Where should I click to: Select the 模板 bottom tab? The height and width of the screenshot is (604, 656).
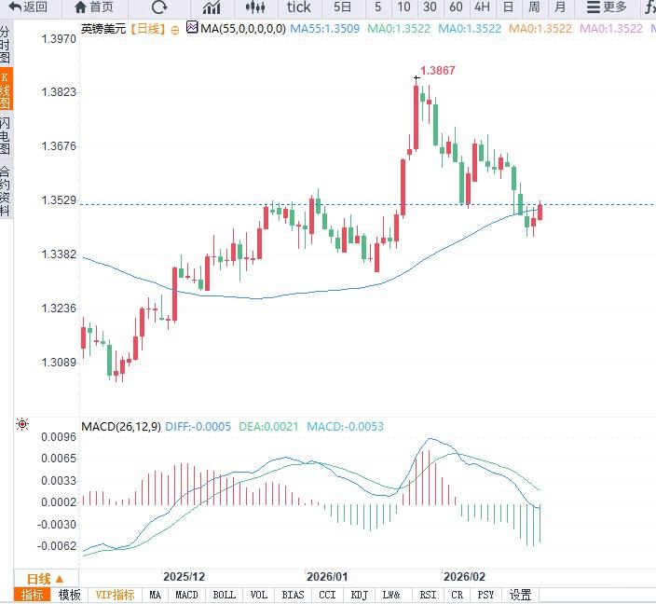[x=70, y=595]
